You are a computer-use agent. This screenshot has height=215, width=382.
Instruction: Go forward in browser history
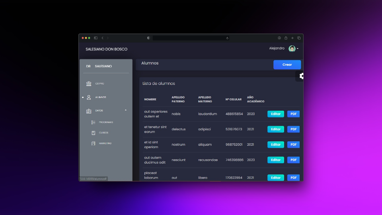(x=108, y=38)
